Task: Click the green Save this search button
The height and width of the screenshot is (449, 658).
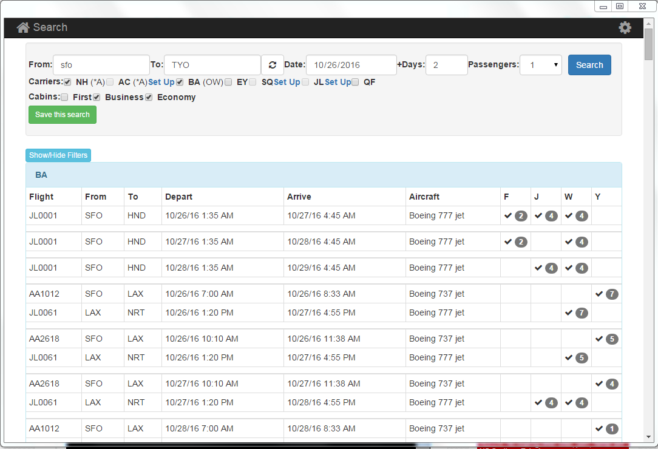Action: click(x=62, y=115)
